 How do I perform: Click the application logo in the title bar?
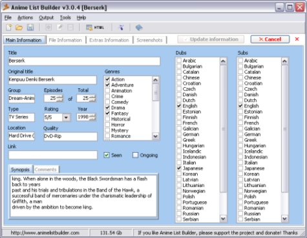[x=6, y=7]
